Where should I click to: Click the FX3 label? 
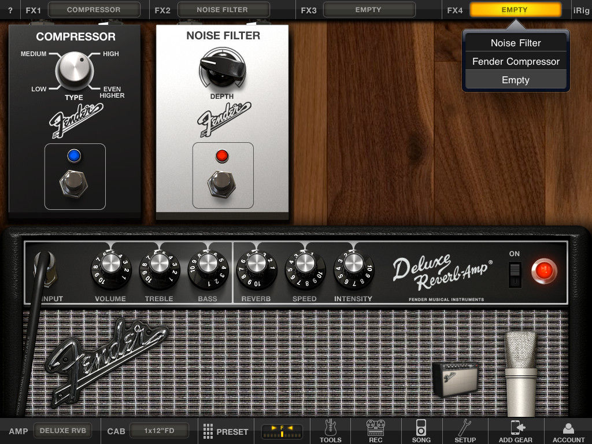(309, 10)
